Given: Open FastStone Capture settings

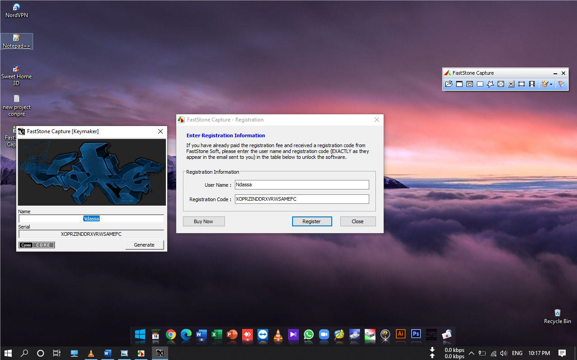Looking at the screenshot, I should (561, 84).
